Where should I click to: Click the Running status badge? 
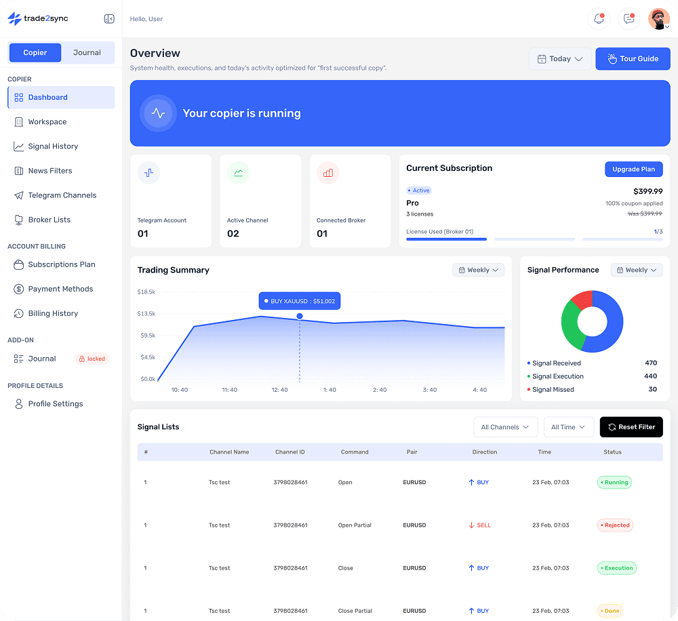(614, 483)
